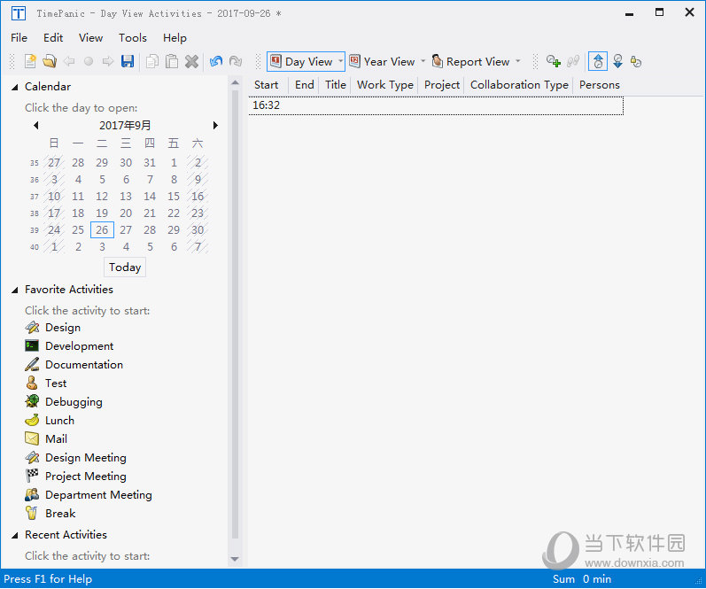This screenshot has width=706, height=589.
Task: Click the Persons column header
Action: click(600, 85)
